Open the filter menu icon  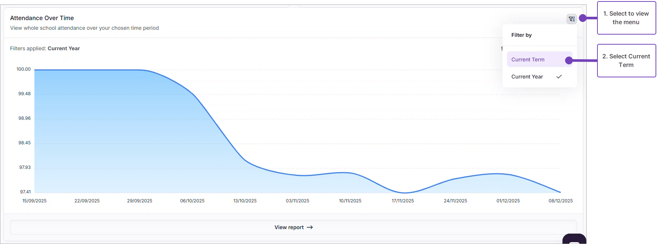point(571,19)
